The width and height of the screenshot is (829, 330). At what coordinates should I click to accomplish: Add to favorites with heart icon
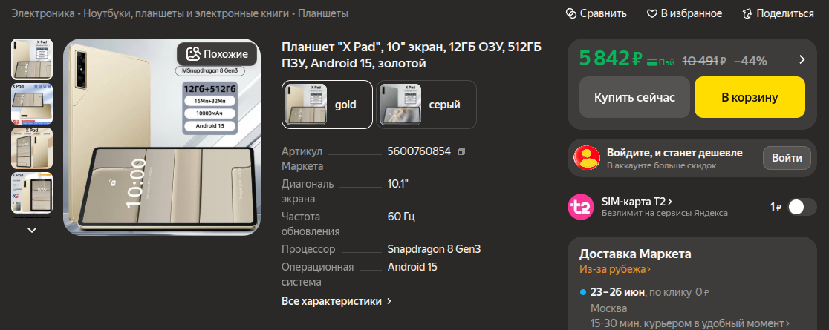652,14
